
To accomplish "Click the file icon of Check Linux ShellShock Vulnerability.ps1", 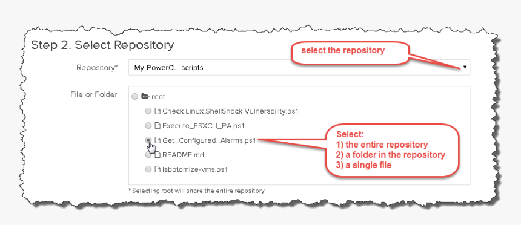I will (x=158, y=111).
